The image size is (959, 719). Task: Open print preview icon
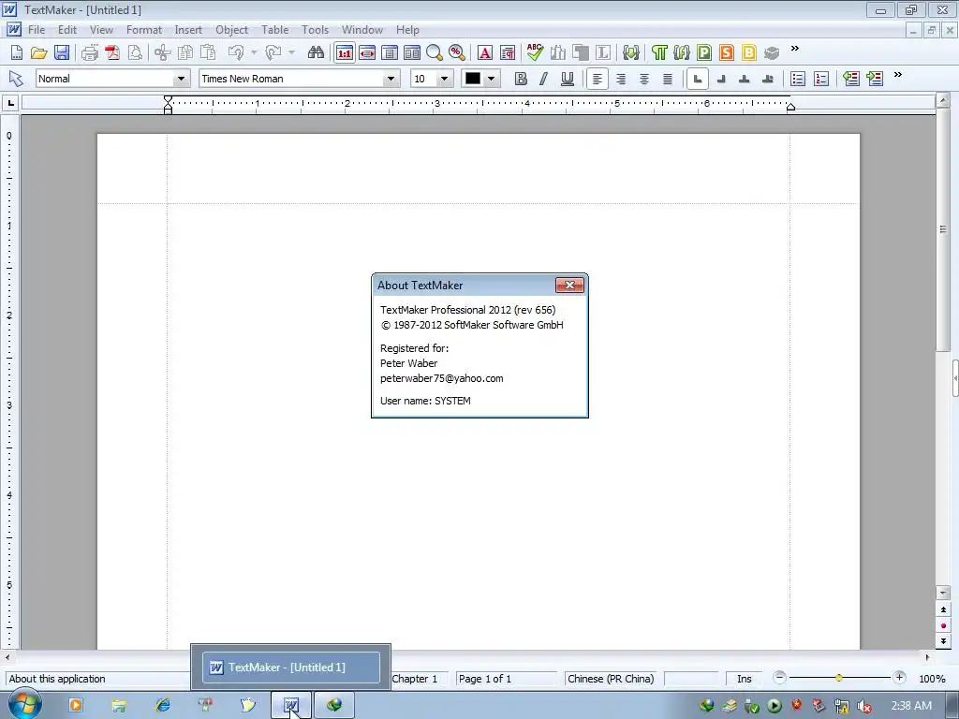tap(135, 52)
